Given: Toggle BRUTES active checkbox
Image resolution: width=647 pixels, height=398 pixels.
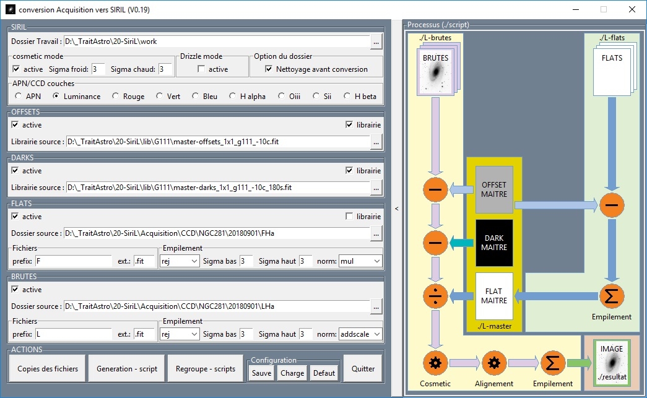Looking at the screenshot, I should tap(15, 289).
